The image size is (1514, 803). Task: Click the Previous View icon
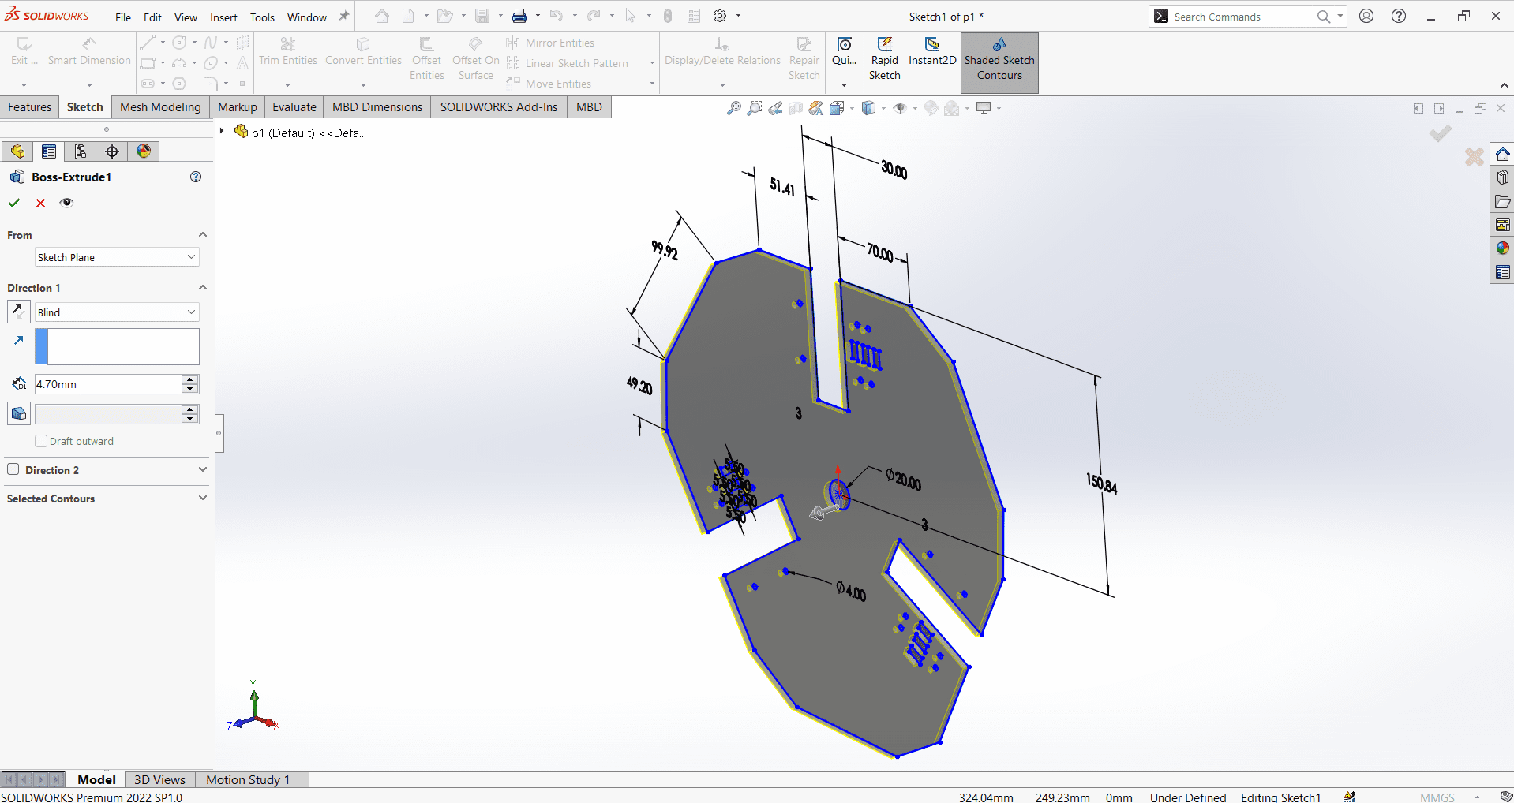775,108
